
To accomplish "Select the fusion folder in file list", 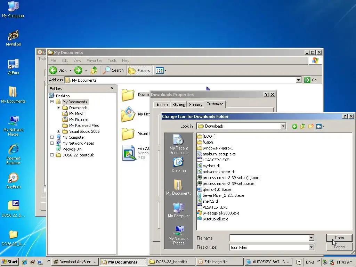I will tap(205, 142).
